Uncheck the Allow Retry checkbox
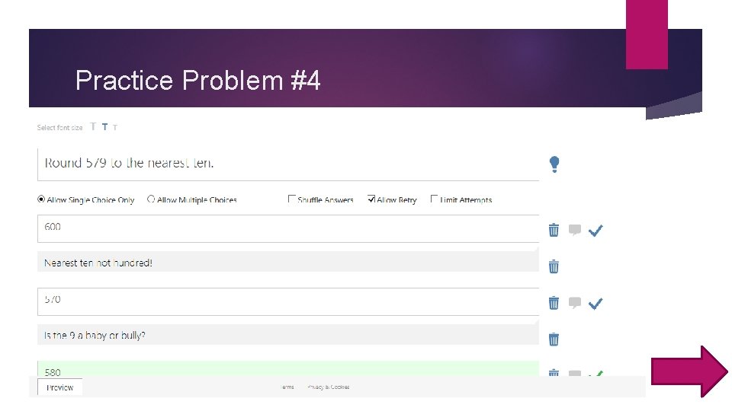732x411 pixels. click(x=371, y=199)
